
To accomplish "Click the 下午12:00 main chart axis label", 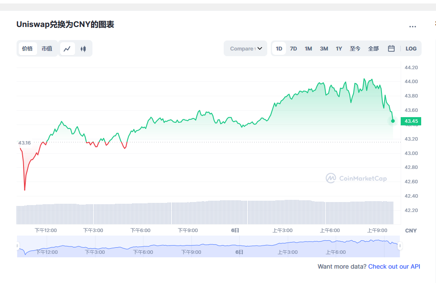I will (x=46, y=230).
